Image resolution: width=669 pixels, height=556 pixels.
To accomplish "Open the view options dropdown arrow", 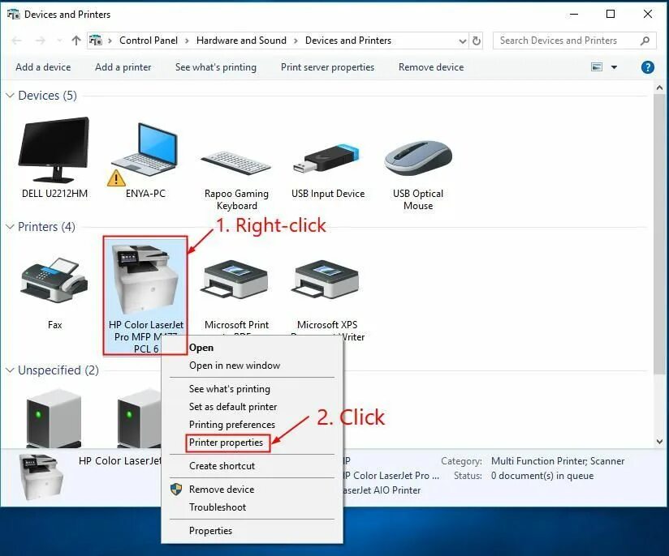I will [614, 67].
